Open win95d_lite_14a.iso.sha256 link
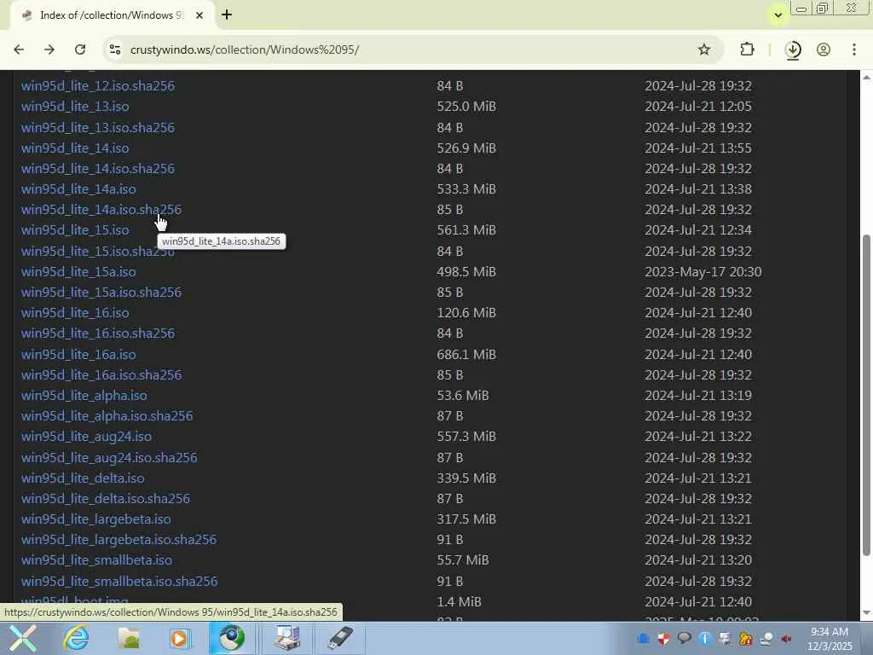Viewport: 873px width, 655px height. 101,210
